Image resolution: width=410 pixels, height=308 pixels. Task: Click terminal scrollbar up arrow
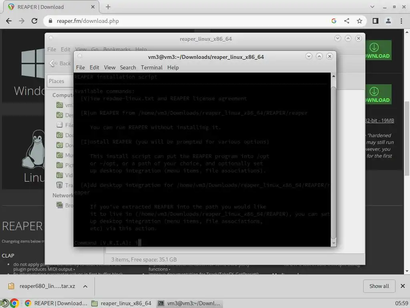click(334, 76)
